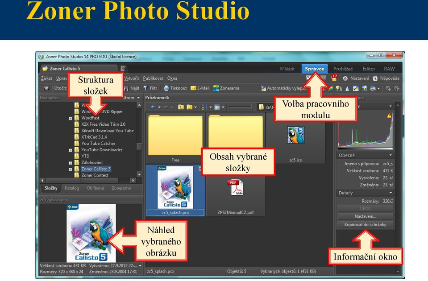Open the Katalog navigator tab
Viewport: 428px width, 281px height.
coord(72,188)
